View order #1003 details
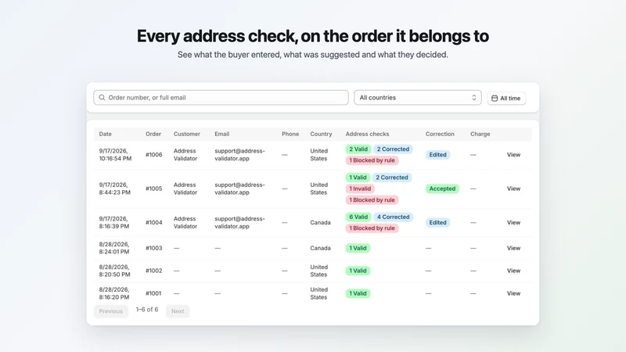 tap(513, 248)
